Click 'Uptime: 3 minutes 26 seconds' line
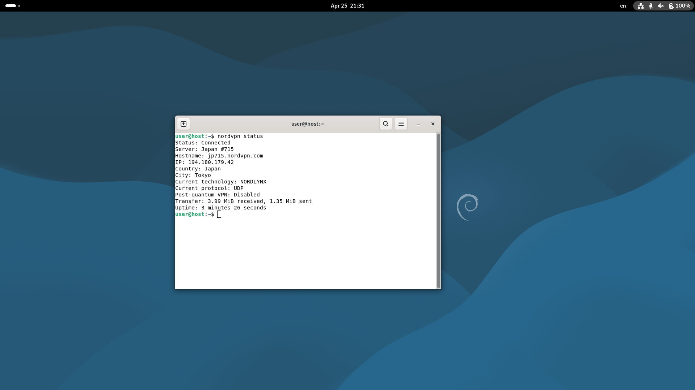The height and width of the screenshot is (390, 695). coord(221,208)
